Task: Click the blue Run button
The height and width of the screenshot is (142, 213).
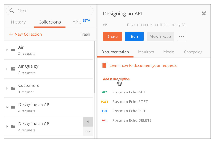Action: [x=134, y=36]
